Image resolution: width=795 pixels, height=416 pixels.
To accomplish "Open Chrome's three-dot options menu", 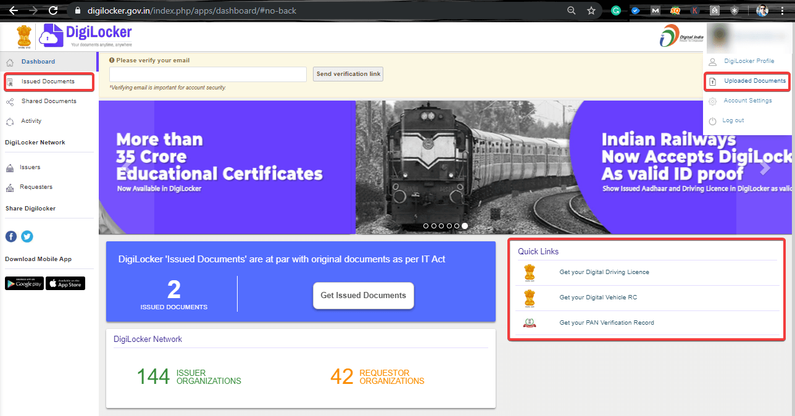I will [x=781, y=10].
